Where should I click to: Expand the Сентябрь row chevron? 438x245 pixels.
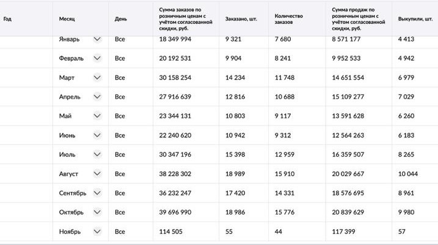97,193
